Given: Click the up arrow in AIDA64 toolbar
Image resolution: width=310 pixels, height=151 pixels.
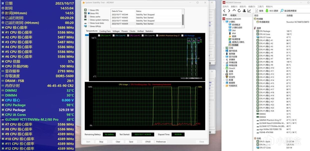Looking at the screenshot, I should point(234,11).
